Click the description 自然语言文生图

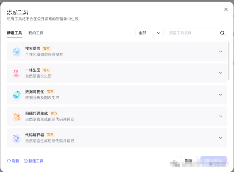38,76
